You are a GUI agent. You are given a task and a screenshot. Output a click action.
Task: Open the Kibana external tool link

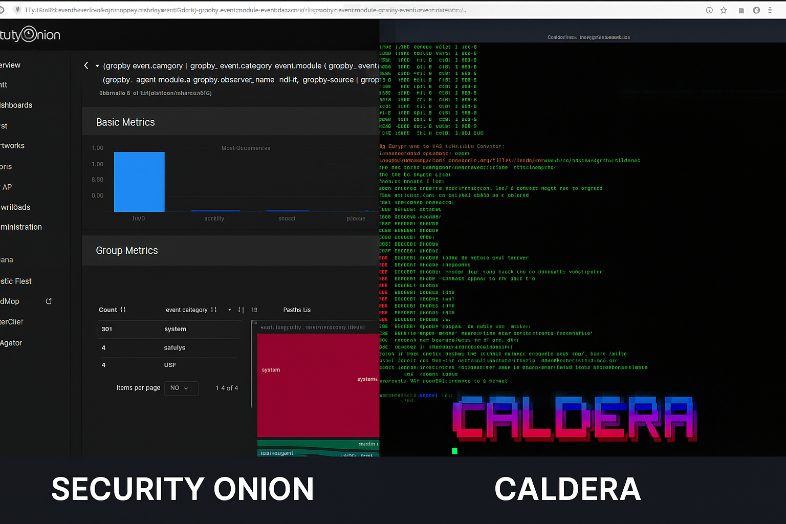(6, 259)
